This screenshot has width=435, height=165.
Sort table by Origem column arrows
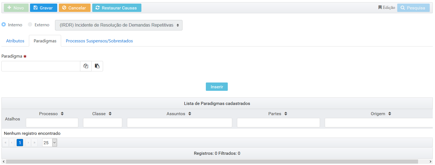390,114
